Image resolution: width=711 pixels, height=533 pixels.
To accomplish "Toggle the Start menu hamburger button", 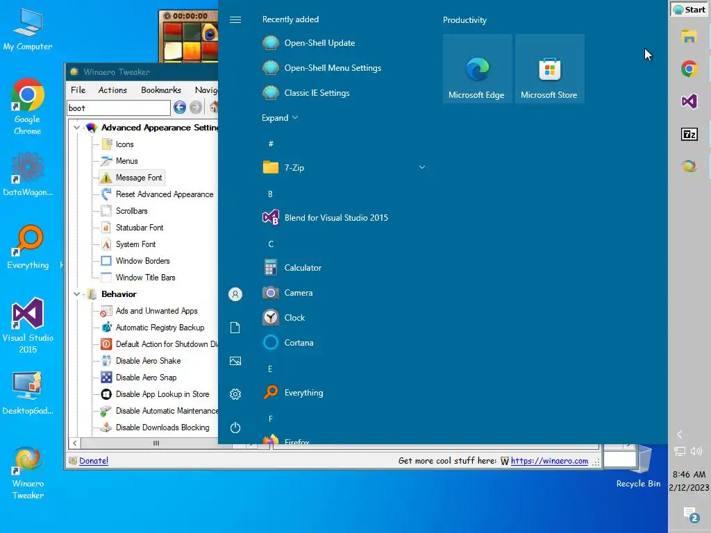I will point(235,19).
